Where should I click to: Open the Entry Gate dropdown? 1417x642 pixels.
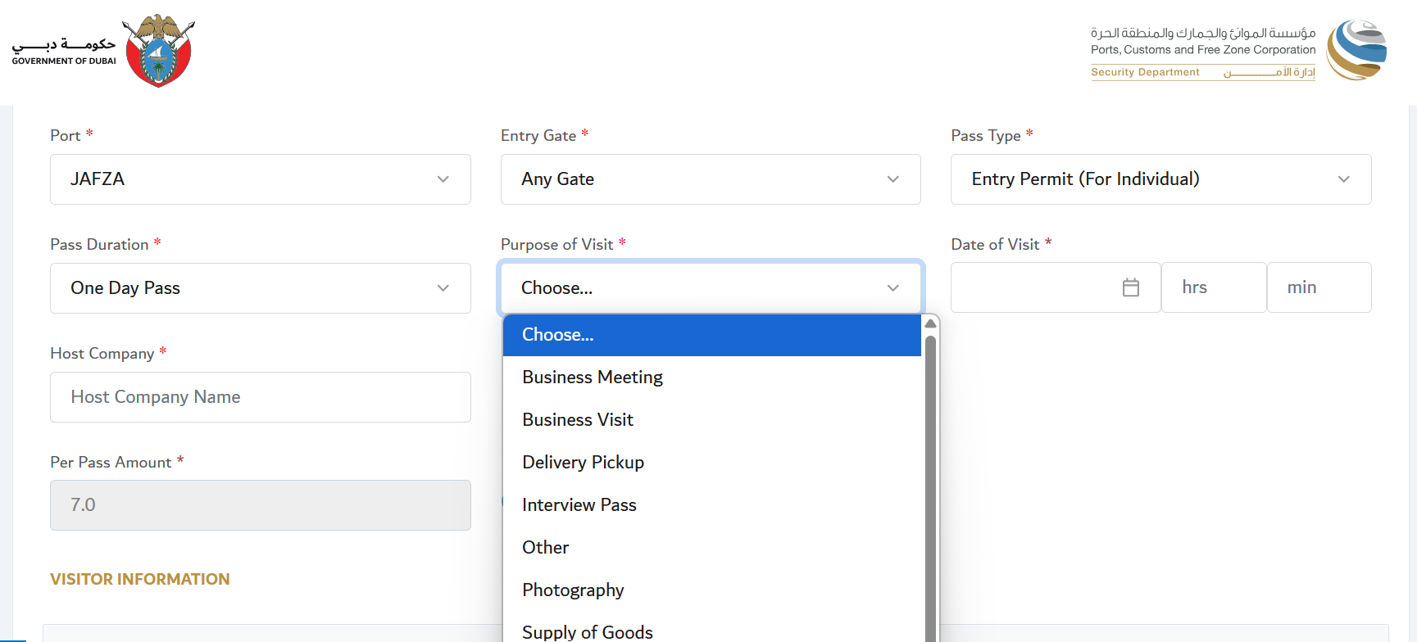710,179
